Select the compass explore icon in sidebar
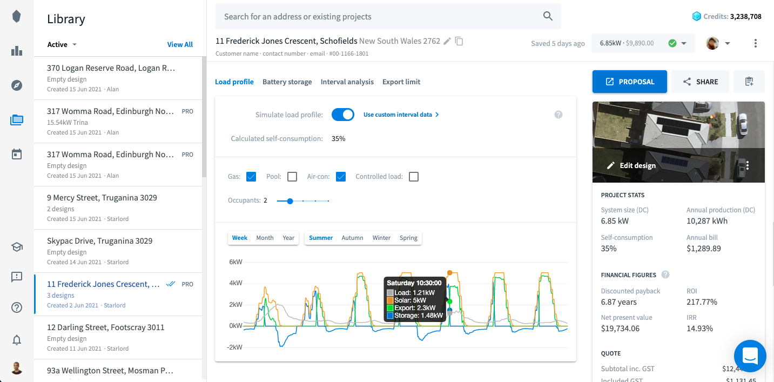 (16, 85)
